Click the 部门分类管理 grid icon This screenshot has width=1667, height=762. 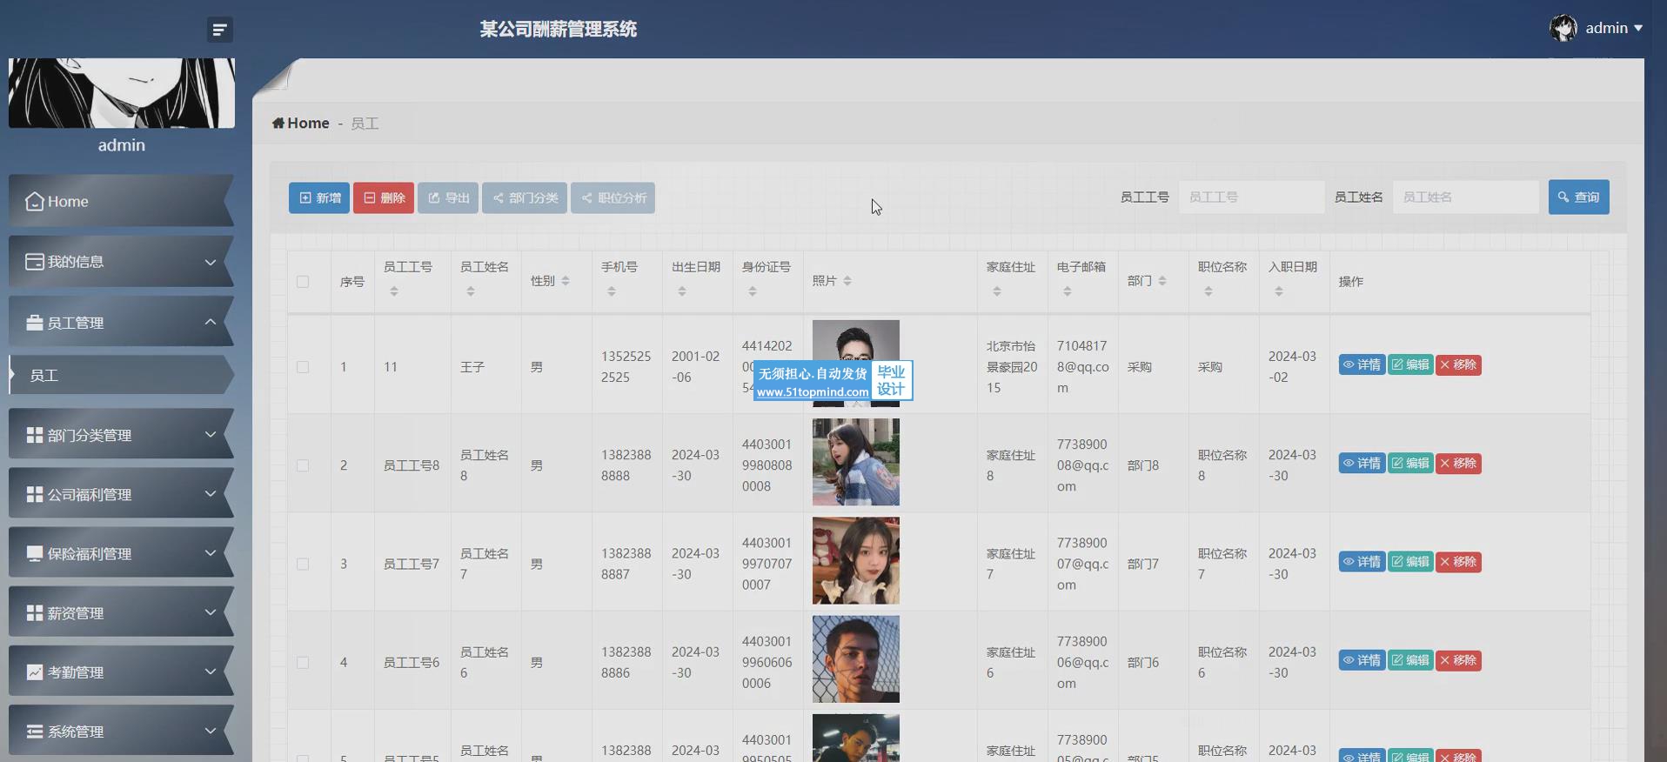pos(35,435)
